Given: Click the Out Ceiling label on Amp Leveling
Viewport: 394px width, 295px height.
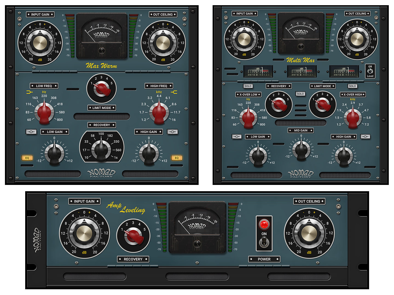Looking at the screenshot, I should tap(309, 201).
